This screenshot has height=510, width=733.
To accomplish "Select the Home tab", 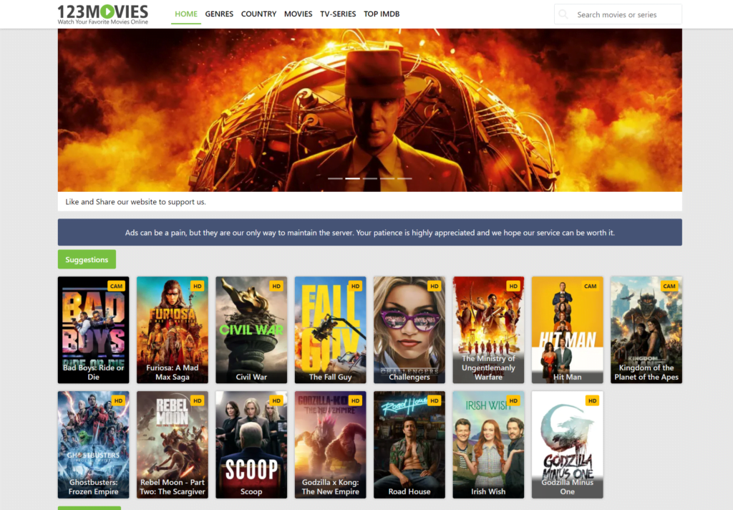I will [x=186, y=14].
